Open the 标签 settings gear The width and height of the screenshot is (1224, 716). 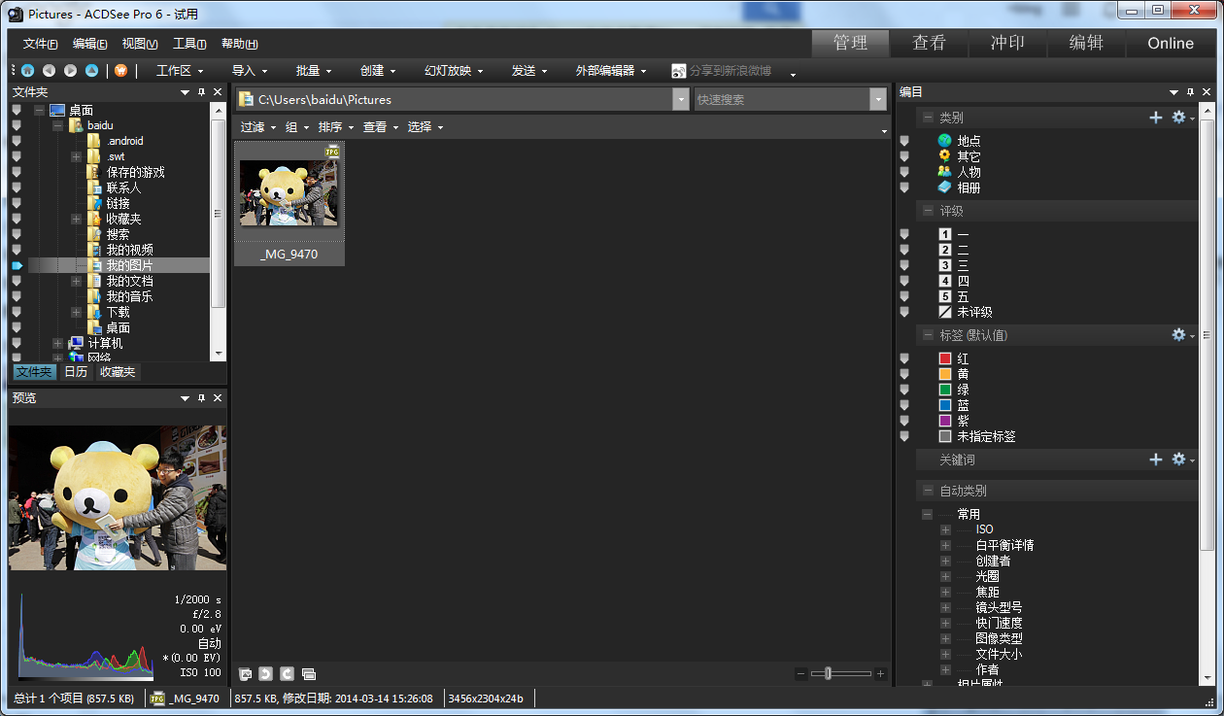pos(1181,335)
